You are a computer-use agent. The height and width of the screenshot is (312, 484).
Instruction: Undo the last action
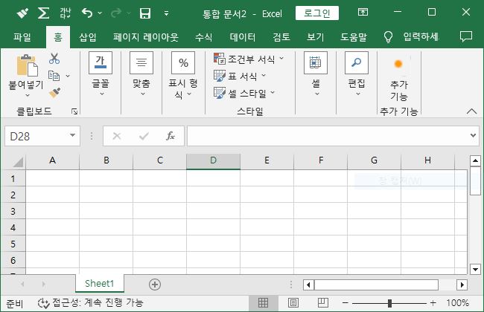pos(87,13)
